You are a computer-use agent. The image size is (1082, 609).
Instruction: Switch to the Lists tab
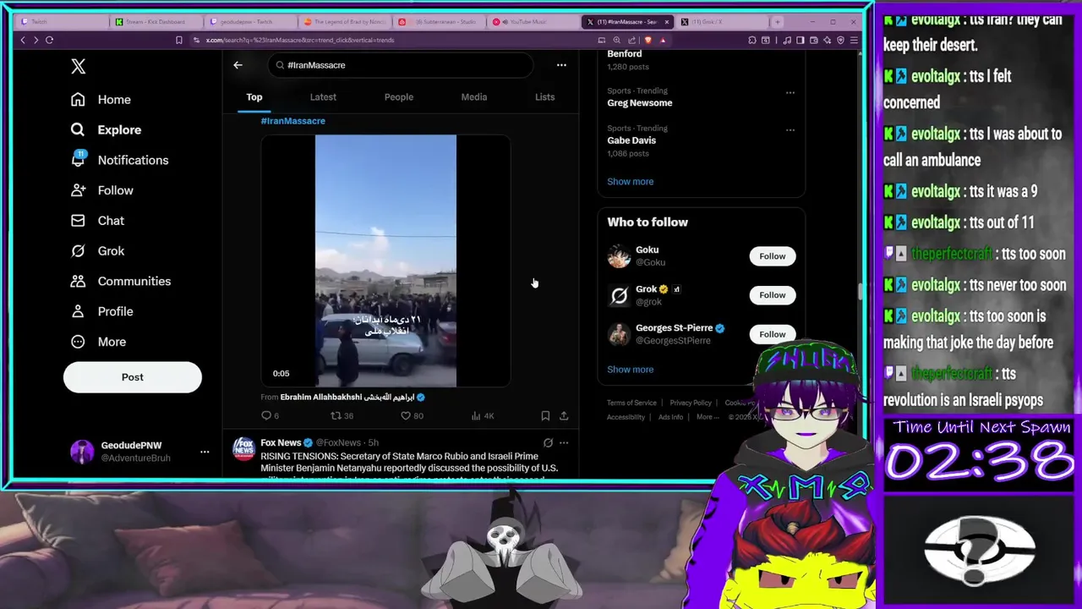[x=544, y=97]
